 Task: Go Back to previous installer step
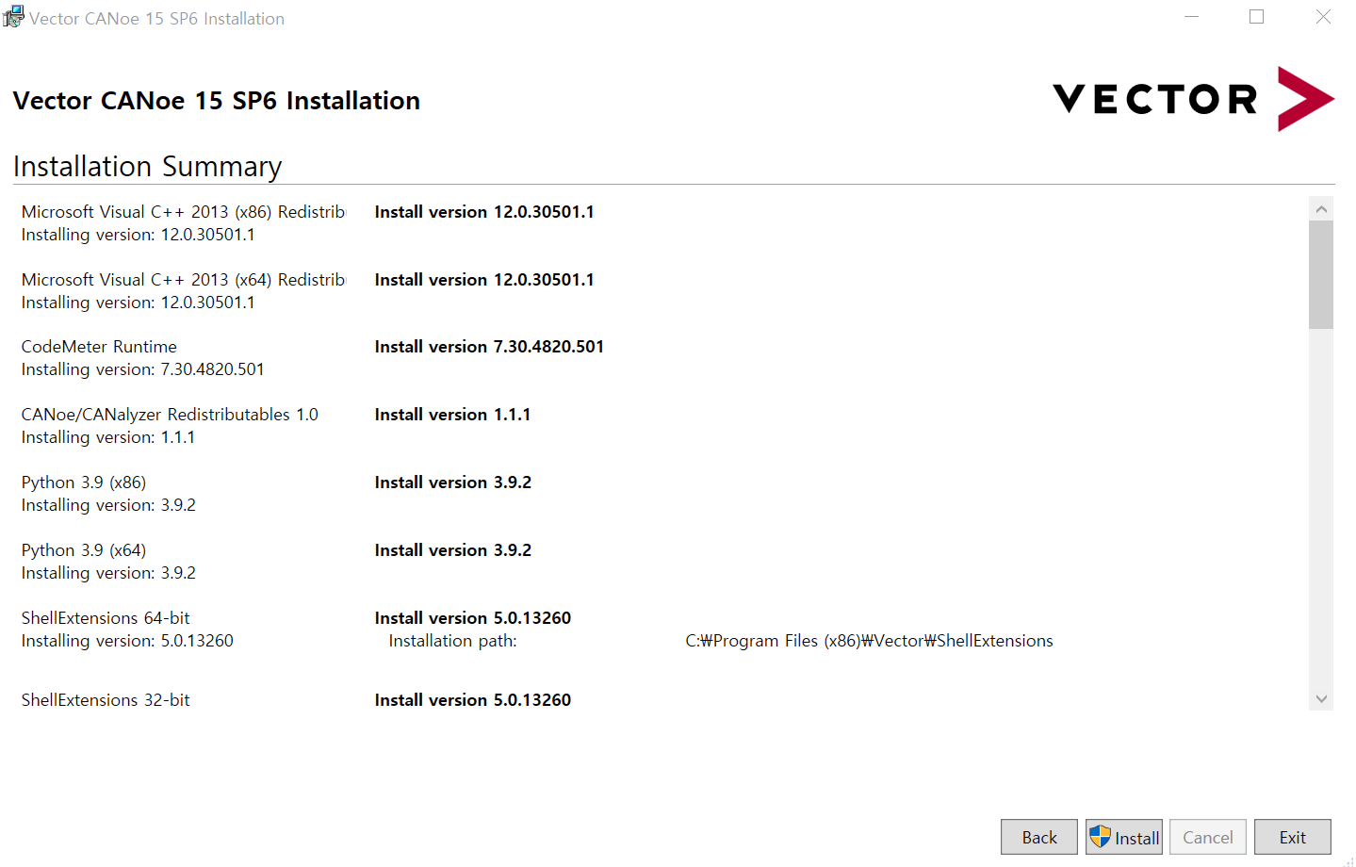point(1039,837)
